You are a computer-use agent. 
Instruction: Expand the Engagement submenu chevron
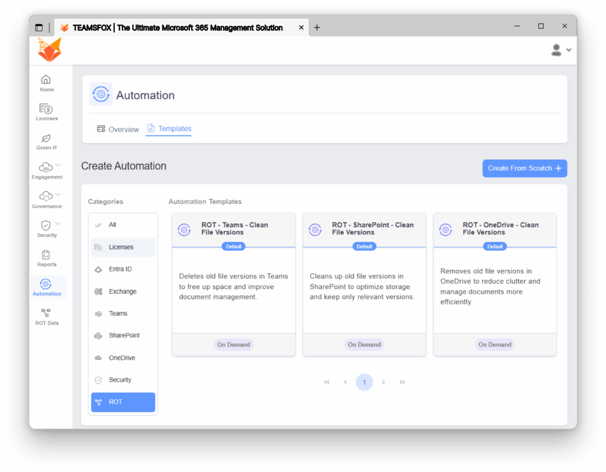tap(58, 165)
